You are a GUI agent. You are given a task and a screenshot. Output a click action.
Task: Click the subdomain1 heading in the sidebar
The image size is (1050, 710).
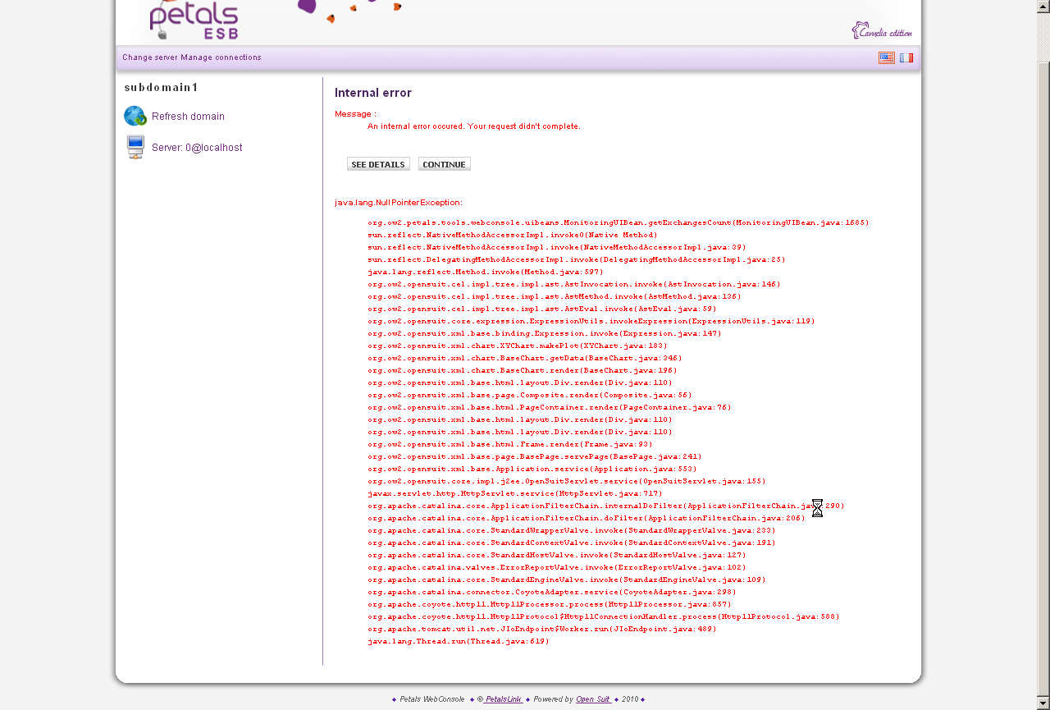click(162, 87)
